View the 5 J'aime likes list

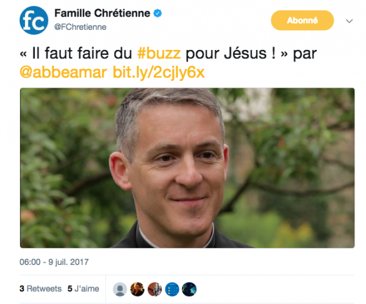pyautogui.click(x=84, y=289)
